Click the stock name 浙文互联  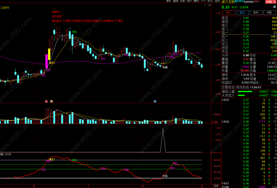(228, 2)
